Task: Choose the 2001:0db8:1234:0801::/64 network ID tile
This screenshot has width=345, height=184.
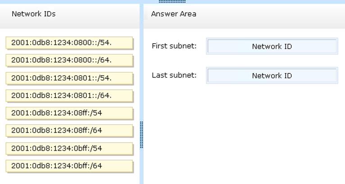Action: (69, 95)
